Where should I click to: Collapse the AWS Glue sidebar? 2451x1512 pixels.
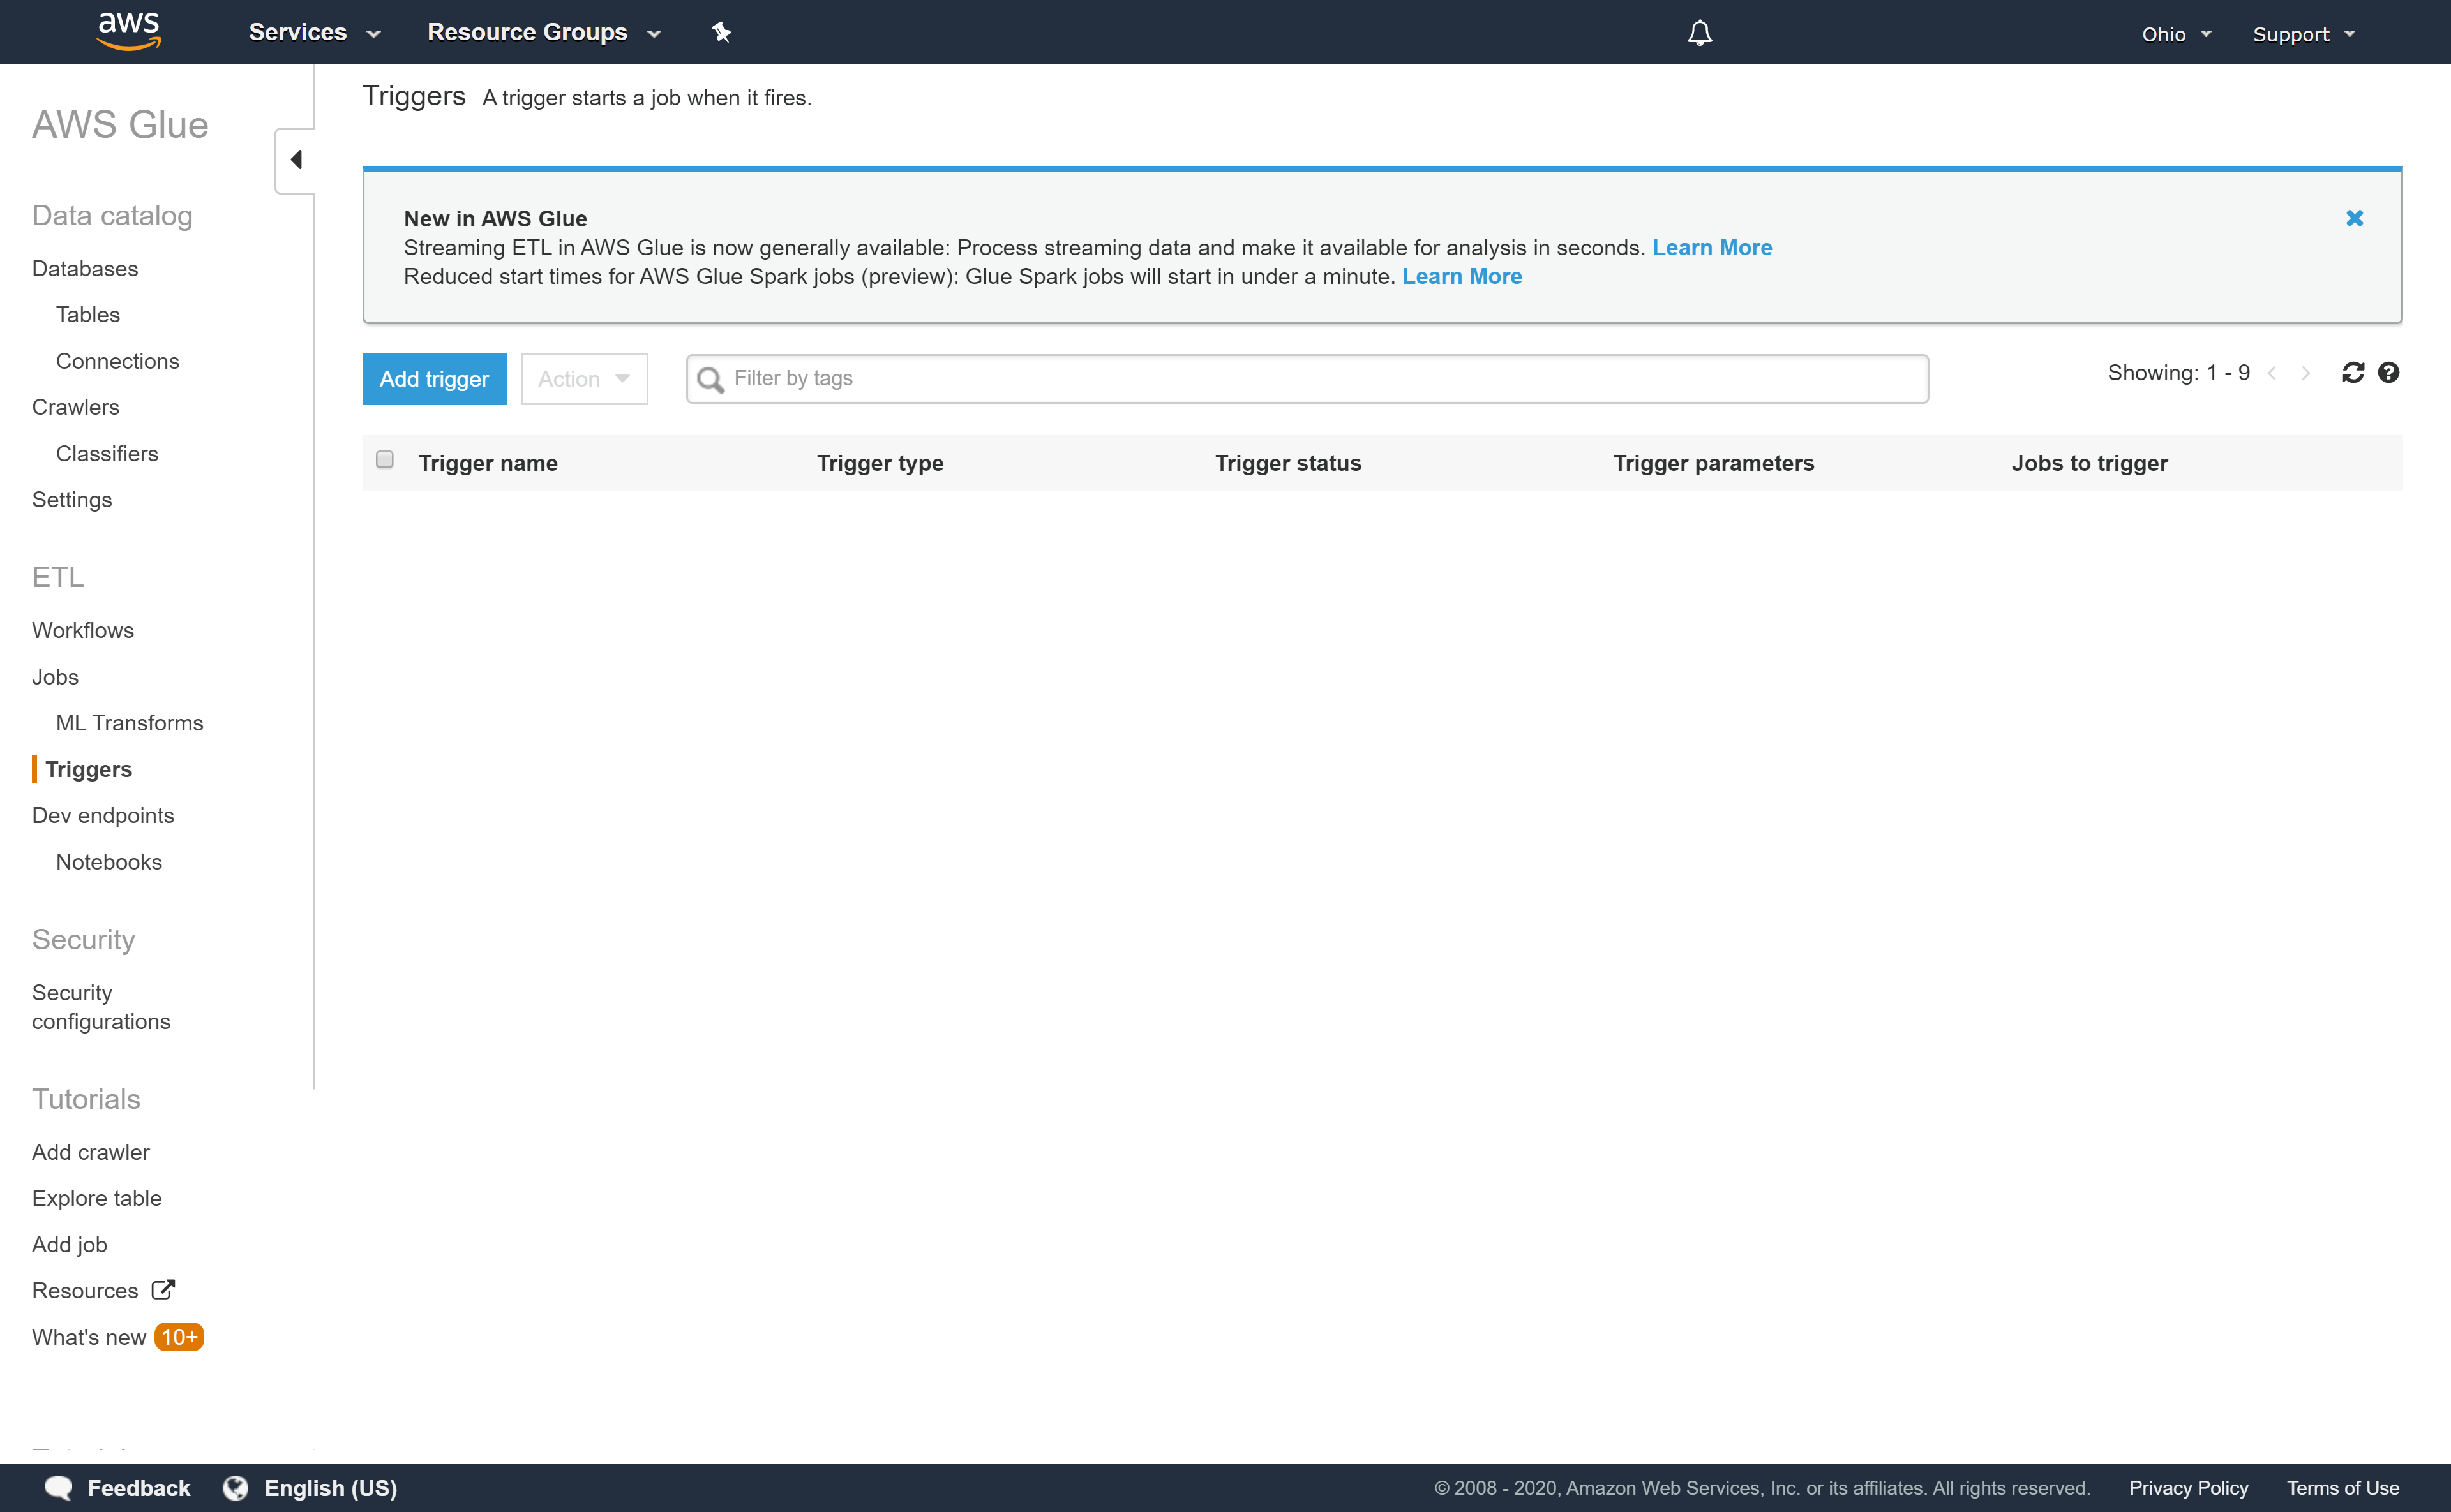(294, 159)
